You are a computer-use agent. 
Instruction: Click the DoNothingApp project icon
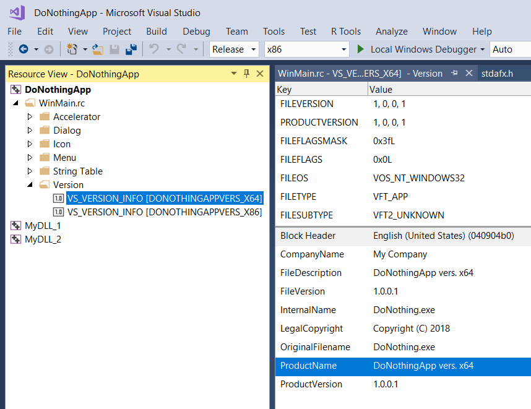click(15, 90)
